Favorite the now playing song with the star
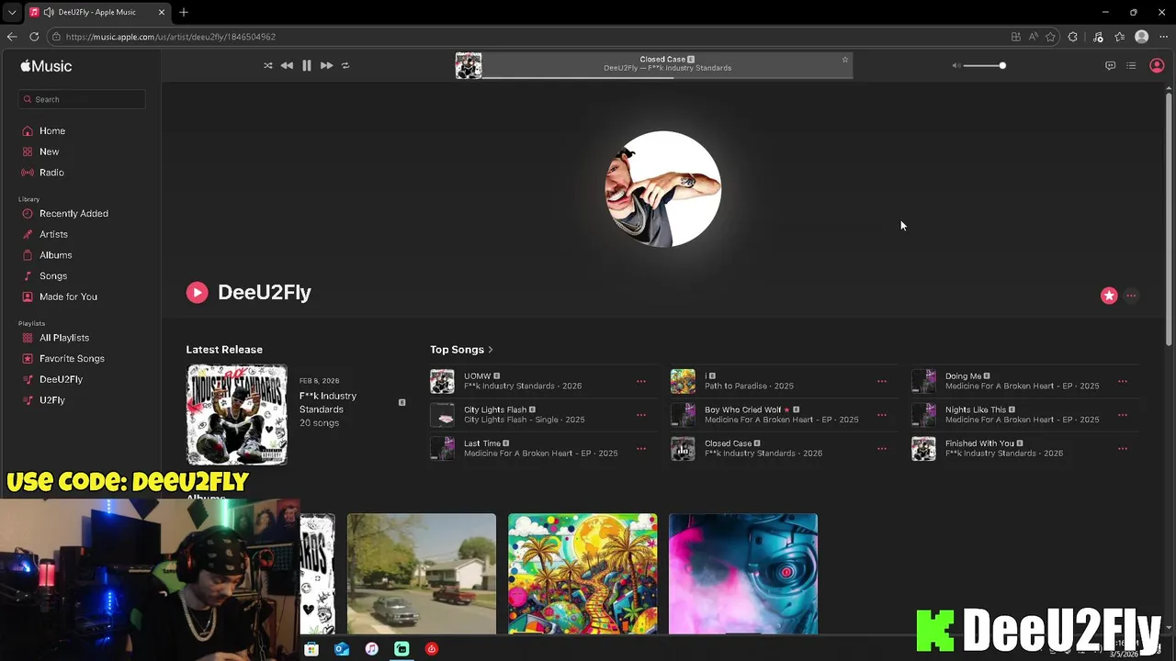This screenshot has height=661, width=1176. (x=845, y=60)
